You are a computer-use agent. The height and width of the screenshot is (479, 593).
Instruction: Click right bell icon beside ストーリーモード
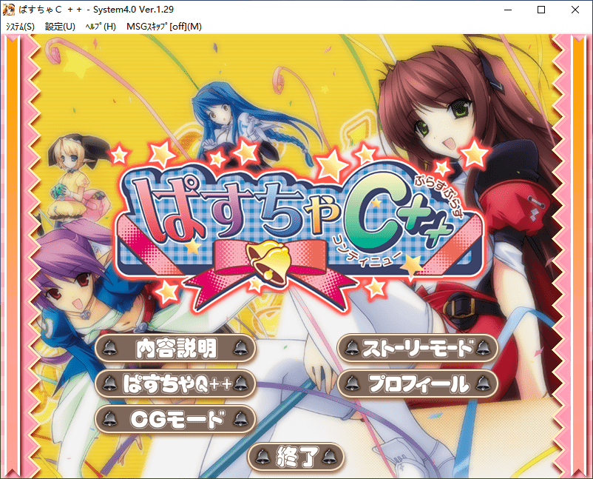(483, 347)
